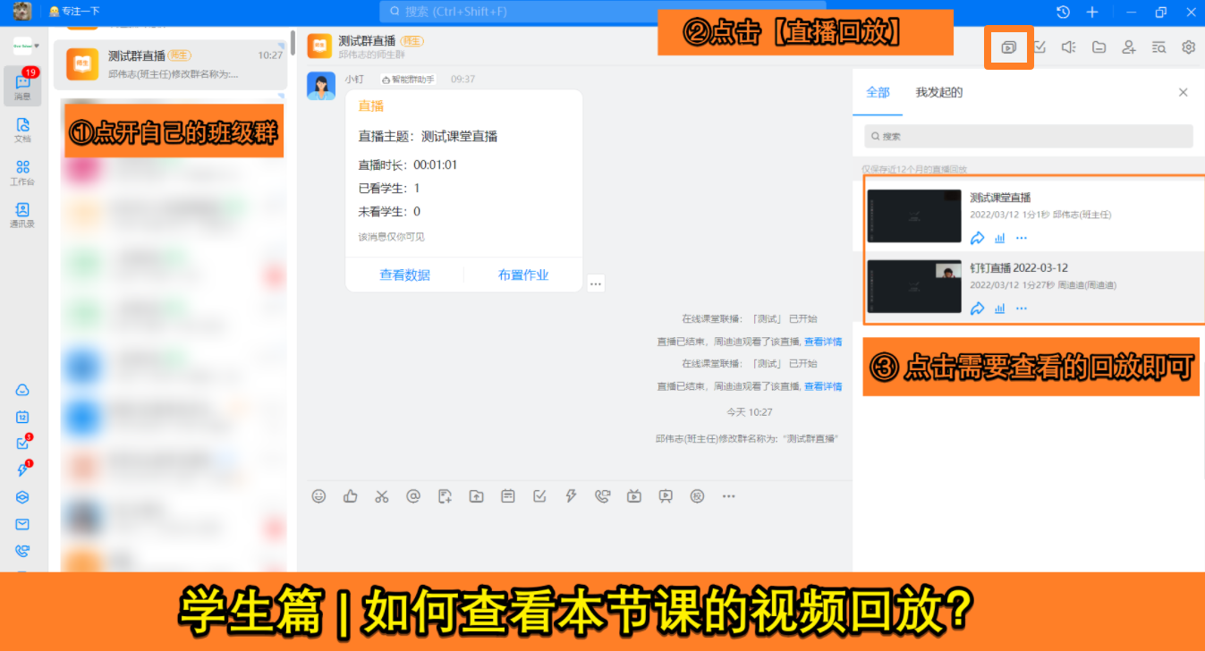This screenshot has width=1205, height=651.
Task: Open the group tasks checkbox icon in header
Action: click(x=1040, y=47)
